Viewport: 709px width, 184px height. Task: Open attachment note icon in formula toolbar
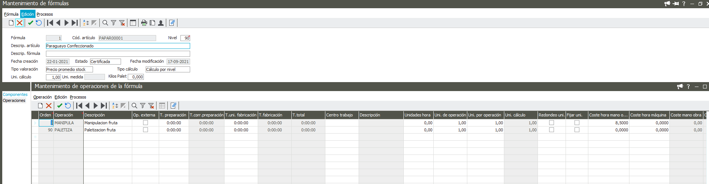[x=172, y=23]
